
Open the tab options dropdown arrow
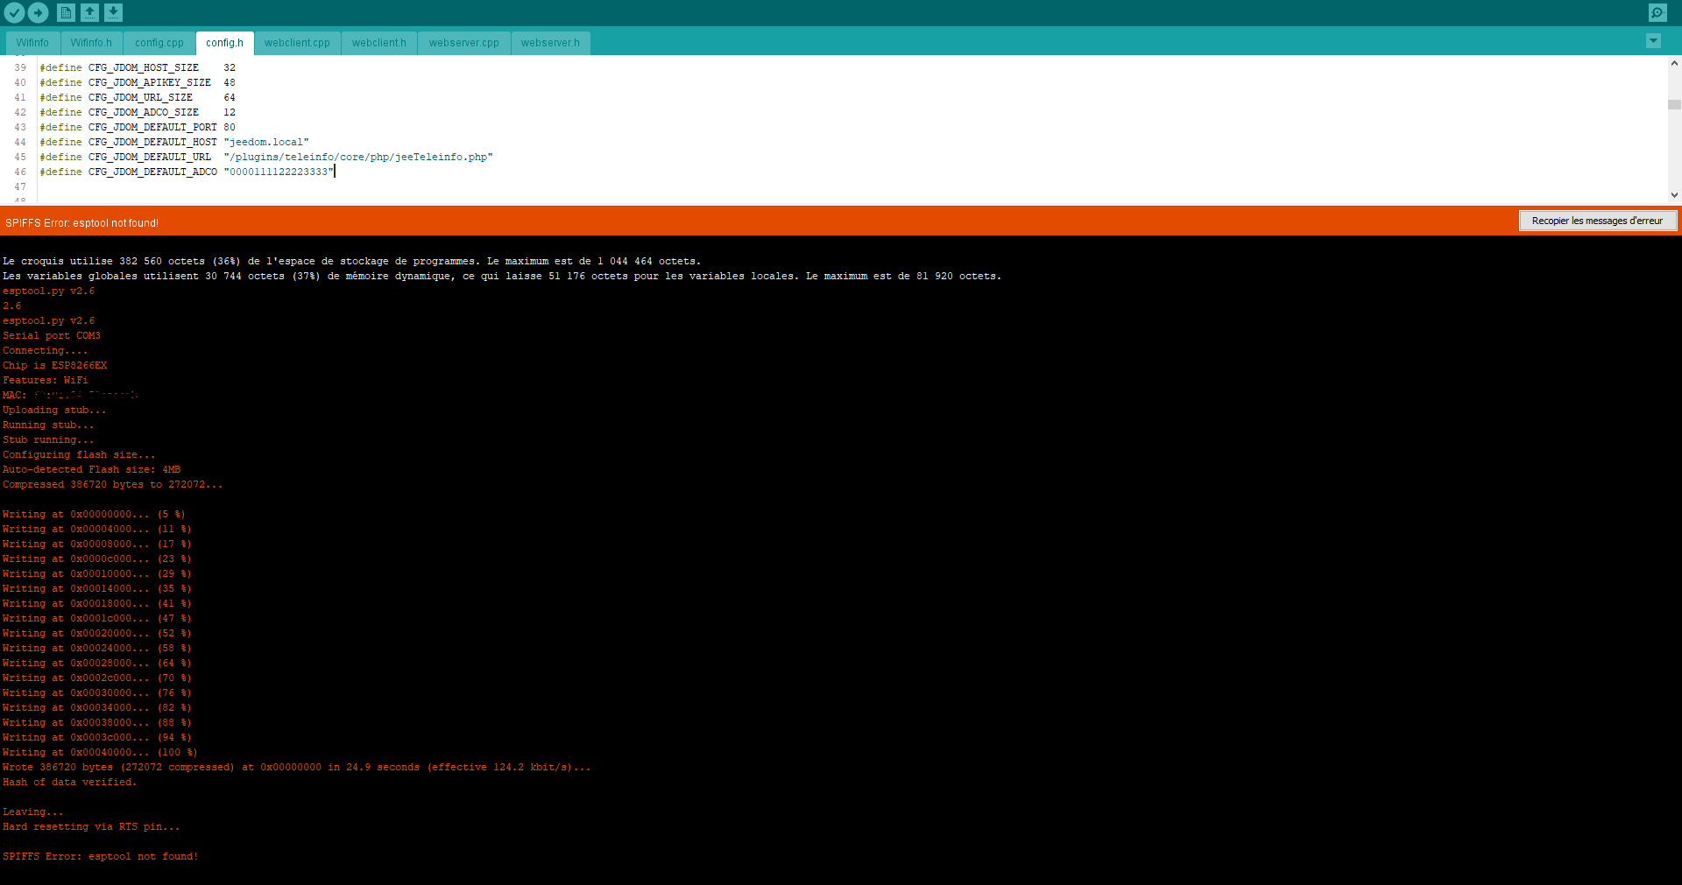pyautogui.click(x=1653, y=41)
